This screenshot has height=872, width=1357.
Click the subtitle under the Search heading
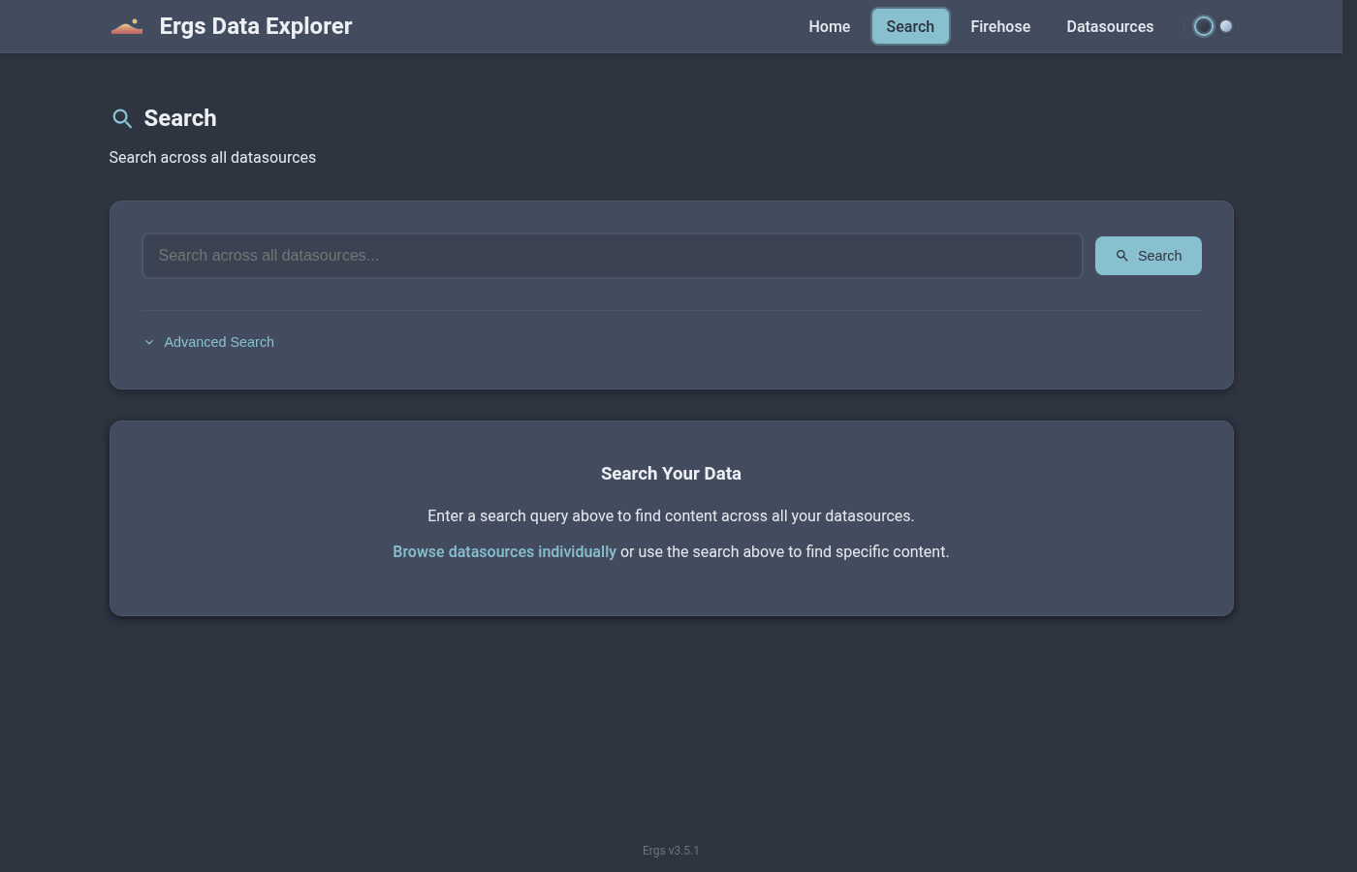[x=212, y=157]
